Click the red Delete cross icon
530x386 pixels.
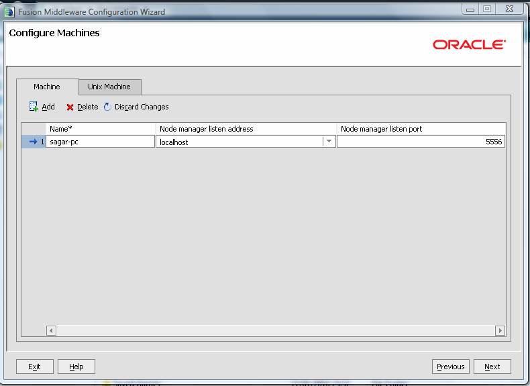click(70, 107)
